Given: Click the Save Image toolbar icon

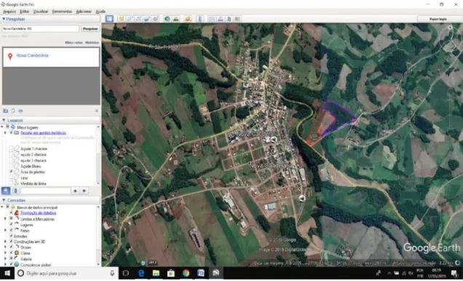Looking at the screenshot, I should 229,19.
